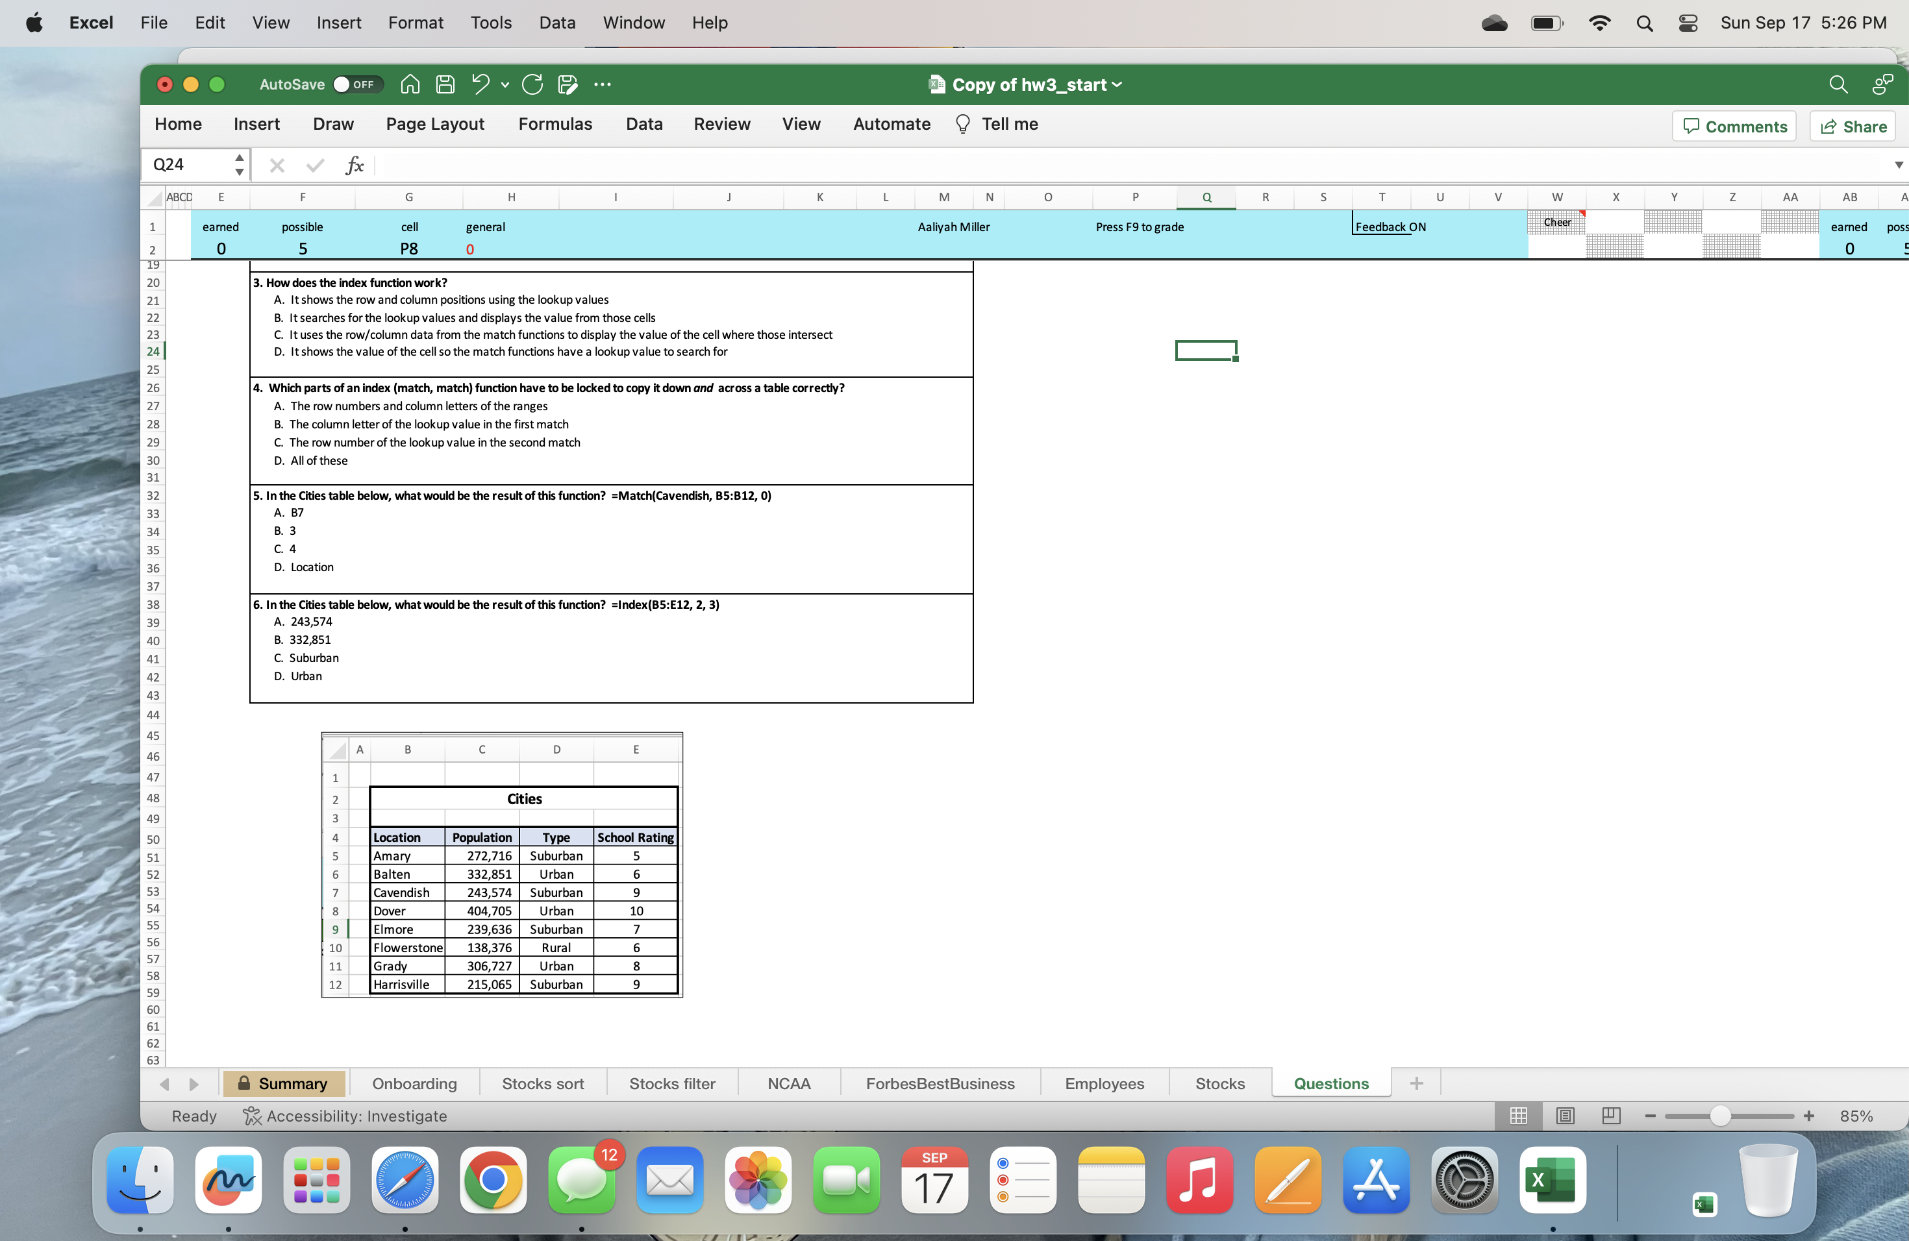Click the Redo icon in title bar

pyautogui.click(x=532, y=84)
